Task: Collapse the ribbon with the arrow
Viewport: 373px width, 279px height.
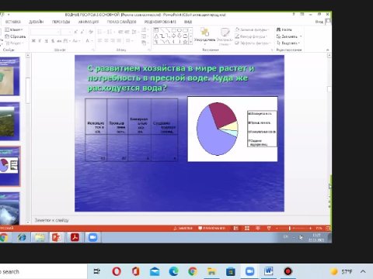Action: coord(327,50)
